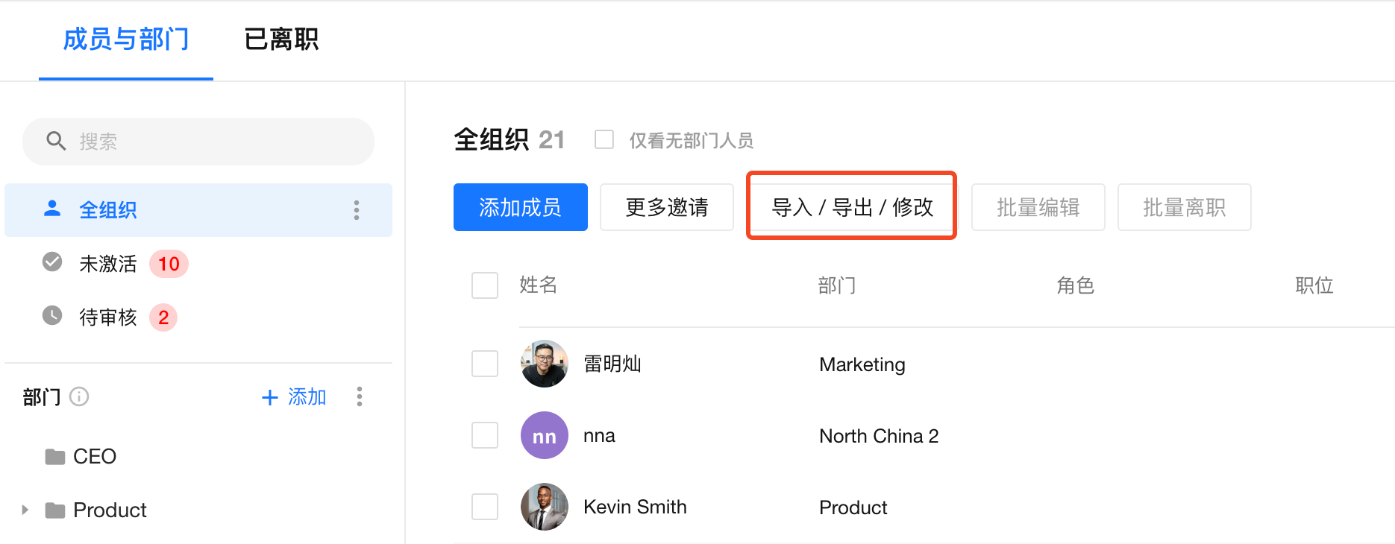
Task: Click the 未激活 checkmark status icon
Action: (52, 262)
